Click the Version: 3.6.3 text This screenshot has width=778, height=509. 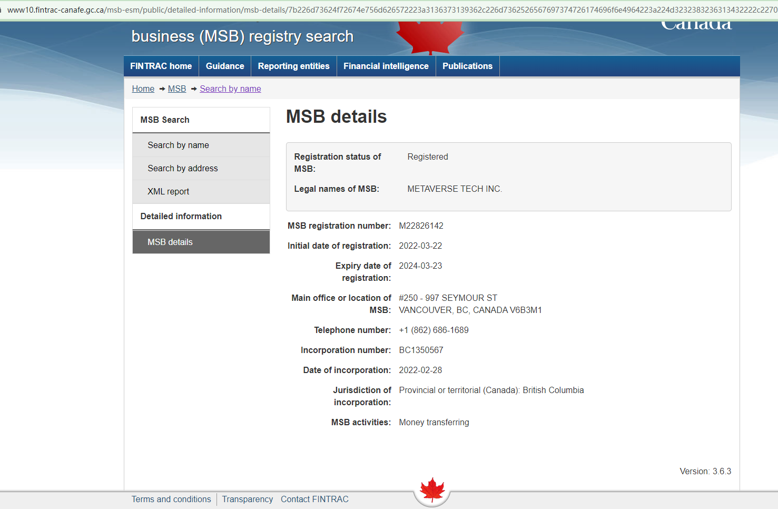(x=705, y=472)
